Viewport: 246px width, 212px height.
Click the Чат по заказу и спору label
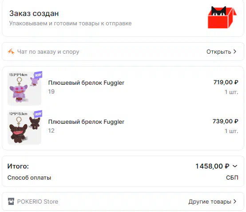point(48,52)
